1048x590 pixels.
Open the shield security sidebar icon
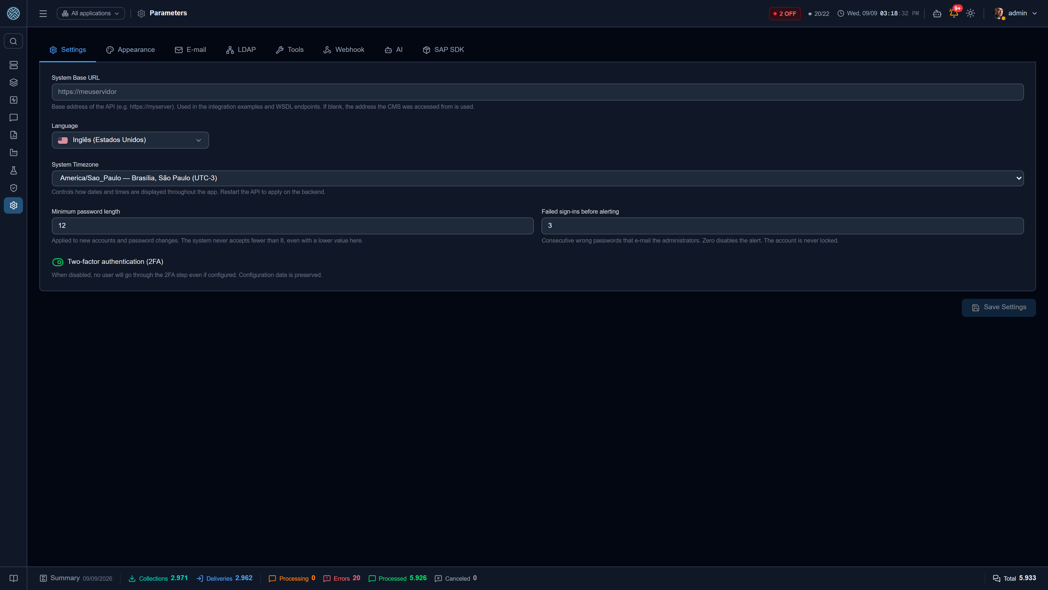click(x=13, y=188)
